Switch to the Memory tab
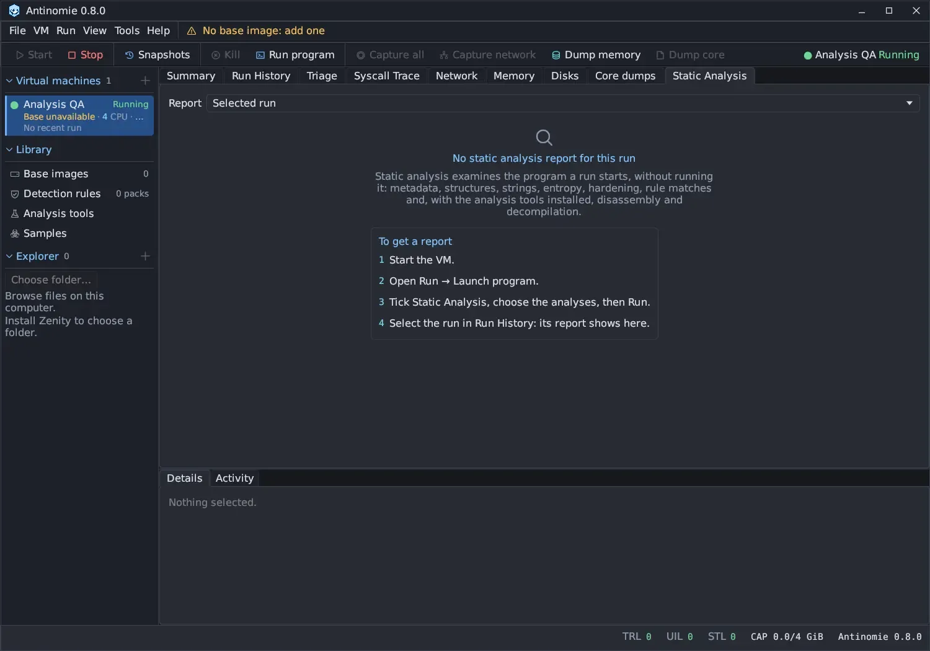This screenshot has width=930, height=651. (x=514, y=76)
